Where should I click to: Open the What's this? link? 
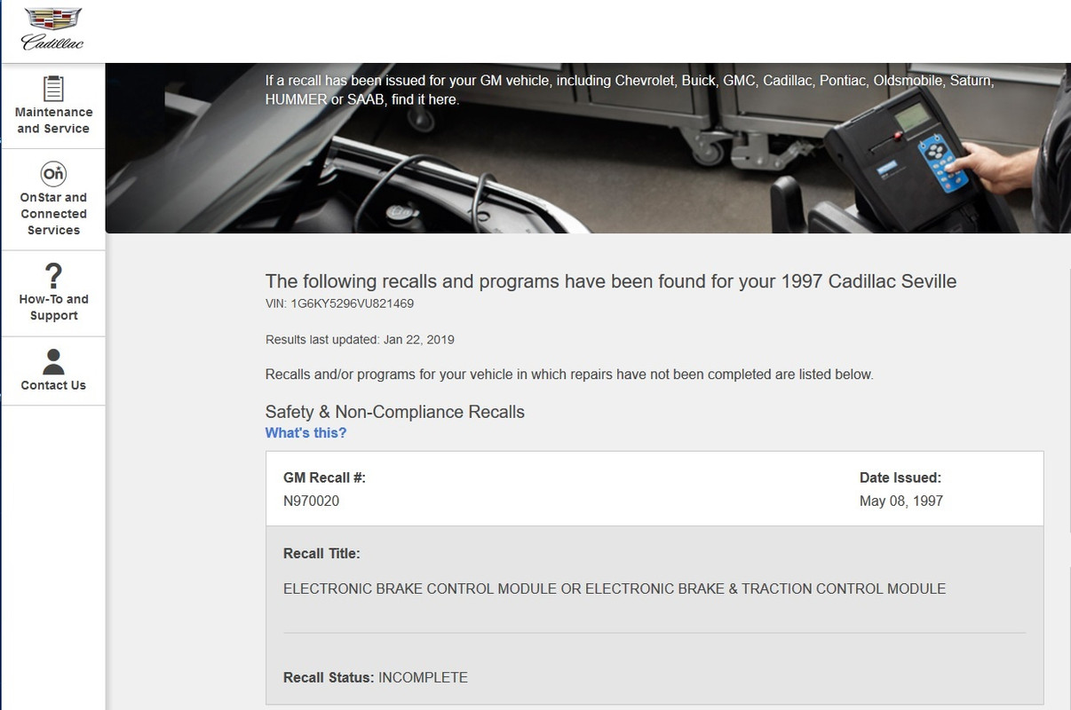click(305, 433)
